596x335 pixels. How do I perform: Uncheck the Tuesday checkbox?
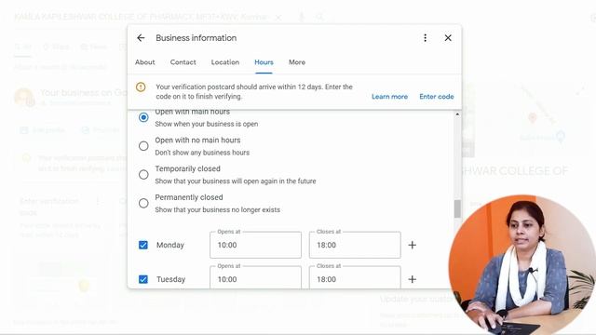[143, 279]
